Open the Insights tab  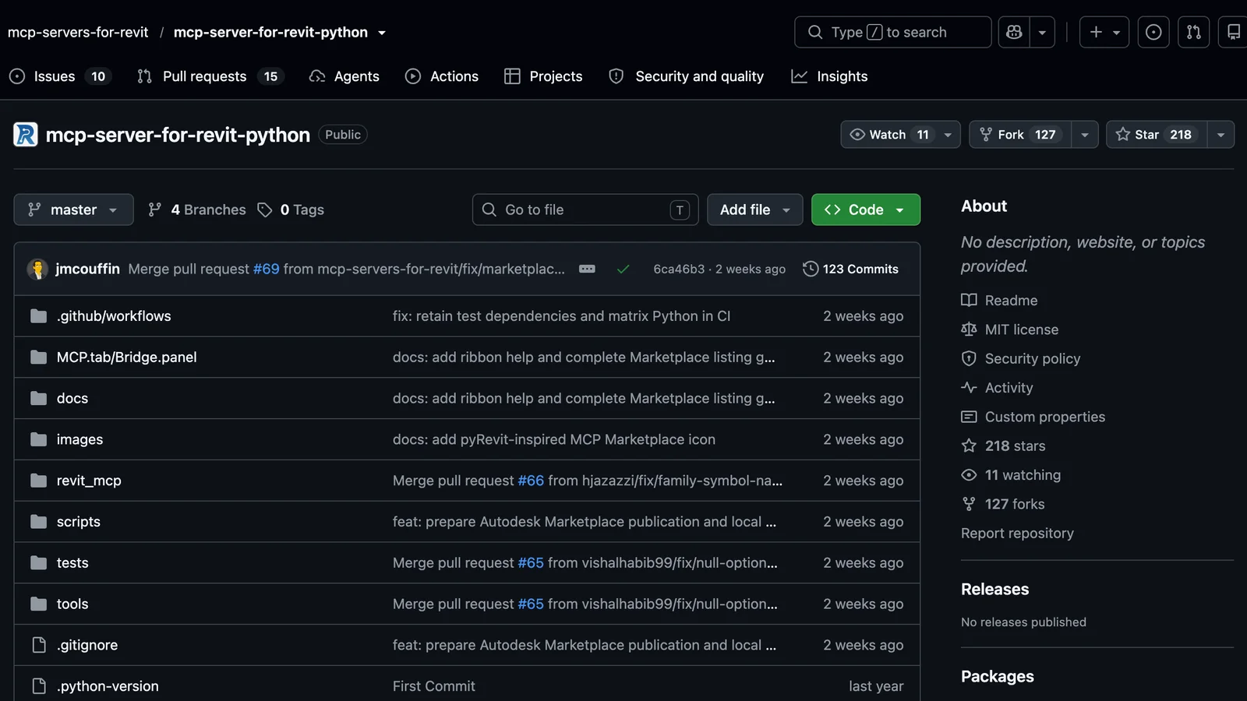tap(829, 76)
